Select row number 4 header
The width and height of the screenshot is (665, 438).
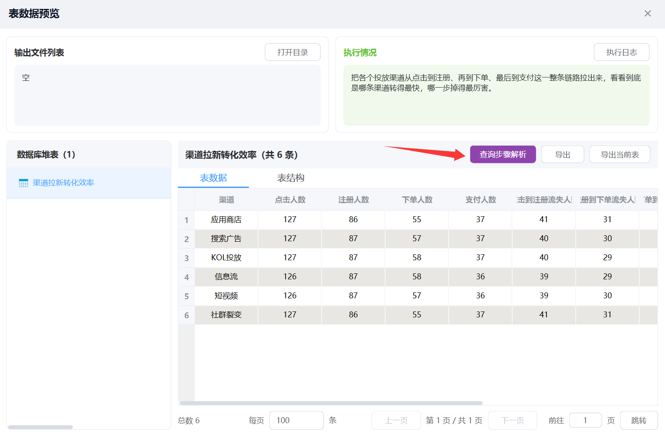186,277
